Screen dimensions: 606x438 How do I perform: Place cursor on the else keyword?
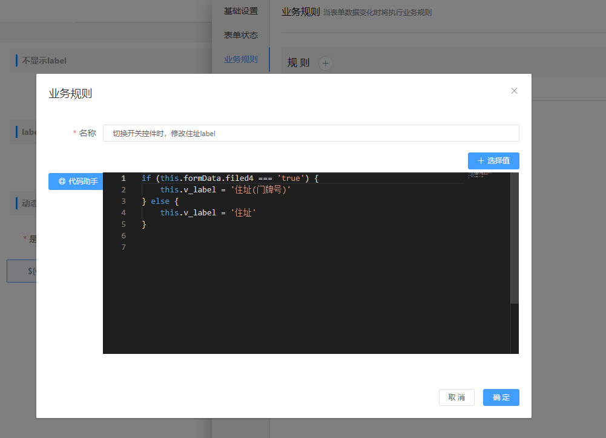pyautogui.click(x=160, y=201)
